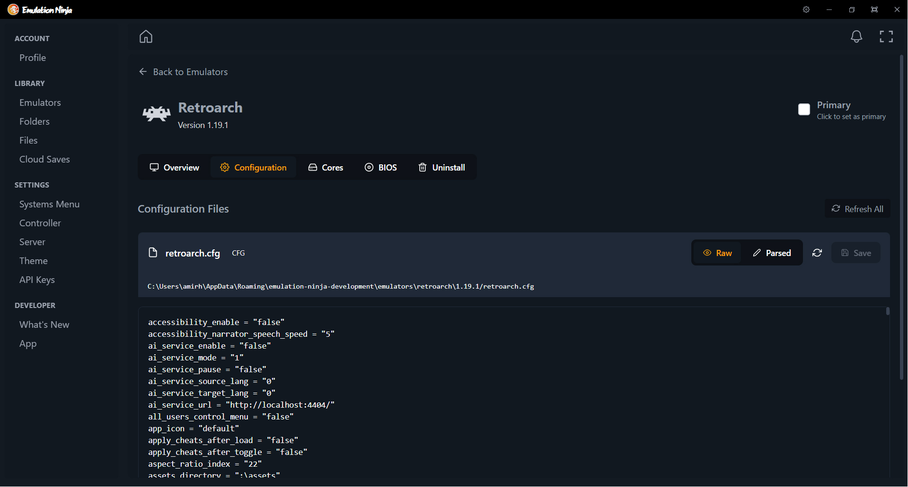Switch to the Overview tab
The width and height of the screenshot is (908, 487).
tap(174, 167)
